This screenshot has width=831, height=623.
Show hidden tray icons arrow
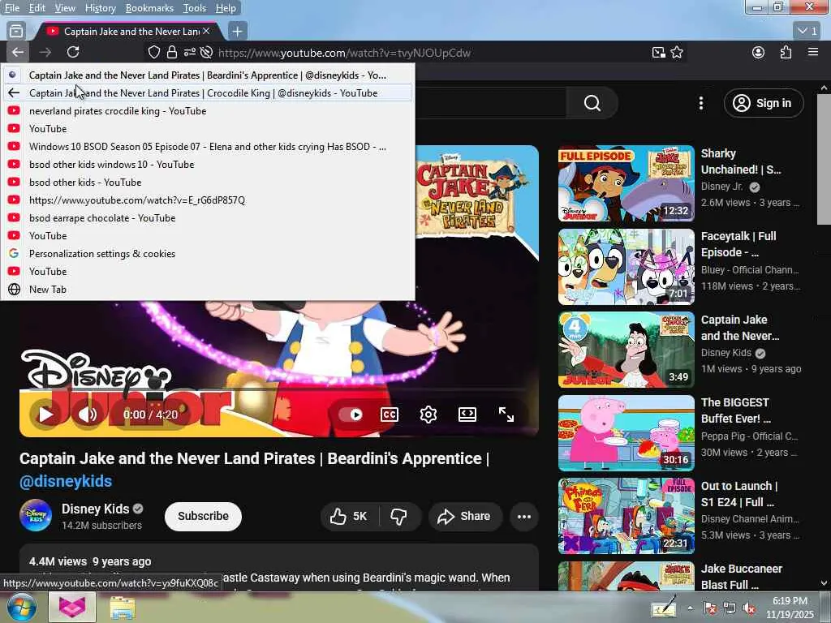[x=690, y=608]
